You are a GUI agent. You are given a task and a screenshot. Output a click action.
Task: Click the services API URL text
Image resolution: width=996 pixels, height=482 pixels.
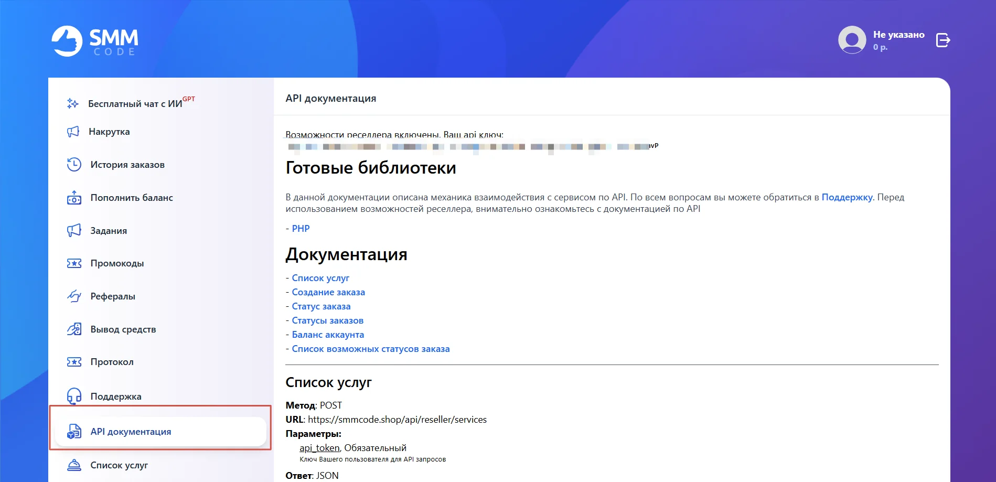point(397,420)
